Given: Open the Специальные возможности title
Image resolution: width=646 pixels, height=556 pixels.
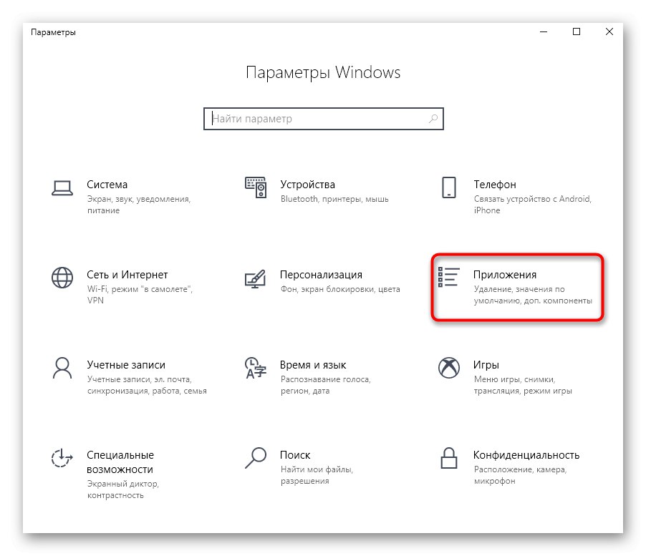Looking at the screenshot, I should pos(120,462).
